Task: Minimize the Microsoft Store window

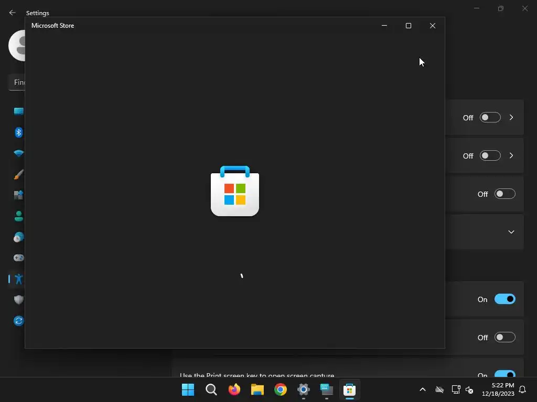Action: (384, 26)
